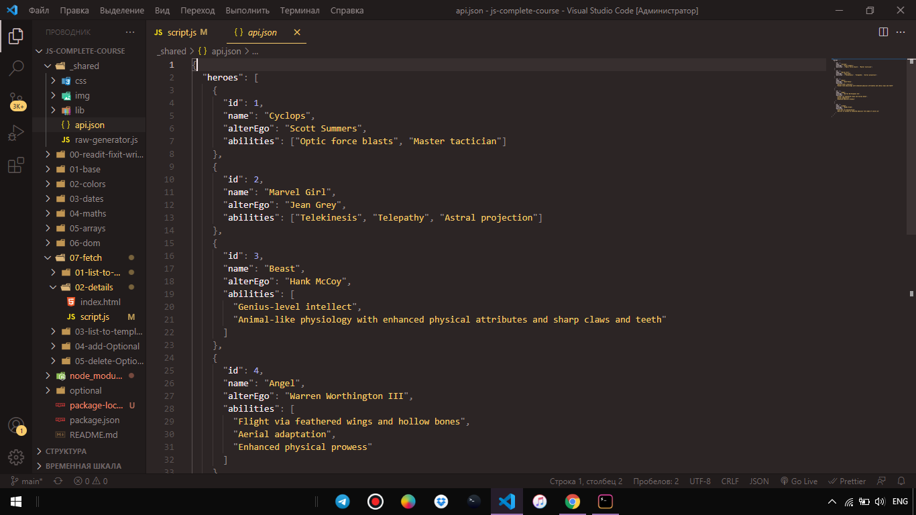Open index.html in 02-details folder
Image resolution: width=916 pixels, height=515 pixels.
pos(100,302)
